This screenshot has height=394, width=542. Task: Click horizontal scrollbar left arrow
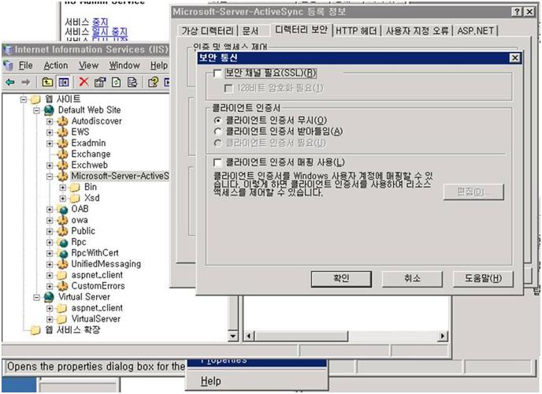click(249, 336)
